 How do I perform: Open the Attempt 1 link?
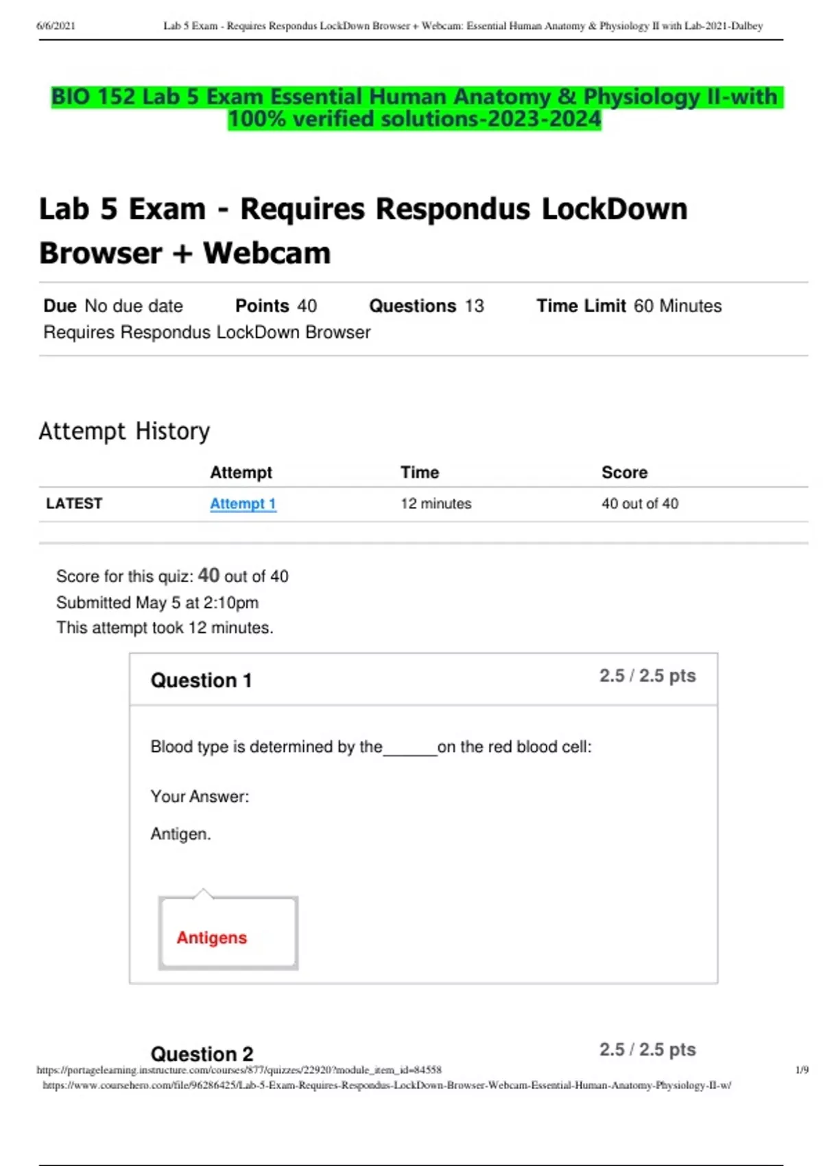coord(243,503)
